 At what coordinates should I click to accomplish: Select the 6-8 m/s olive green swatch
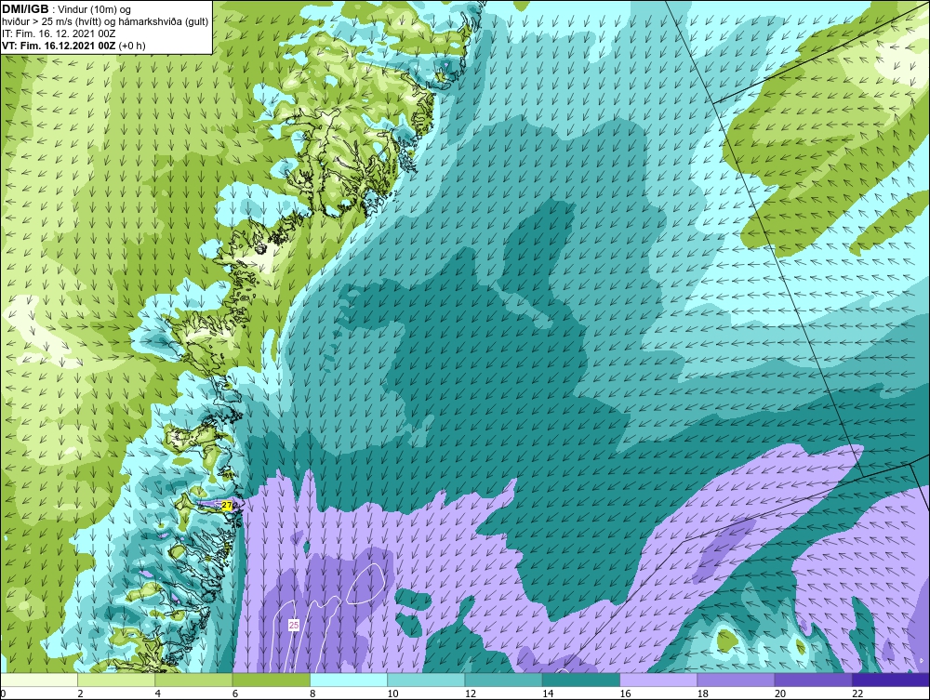coord(271,680)
